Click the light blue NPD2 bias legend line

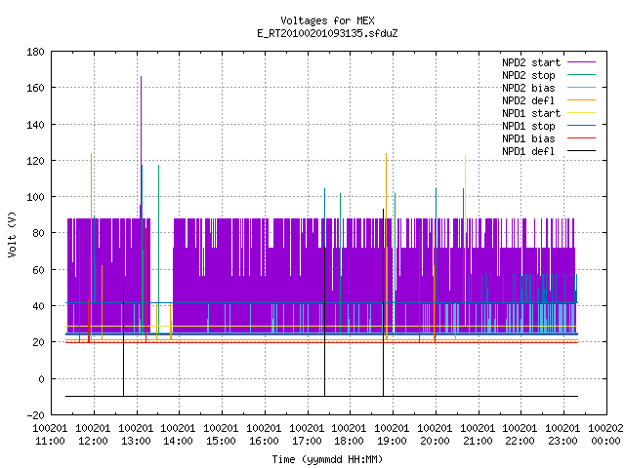[x=581, y=88]
